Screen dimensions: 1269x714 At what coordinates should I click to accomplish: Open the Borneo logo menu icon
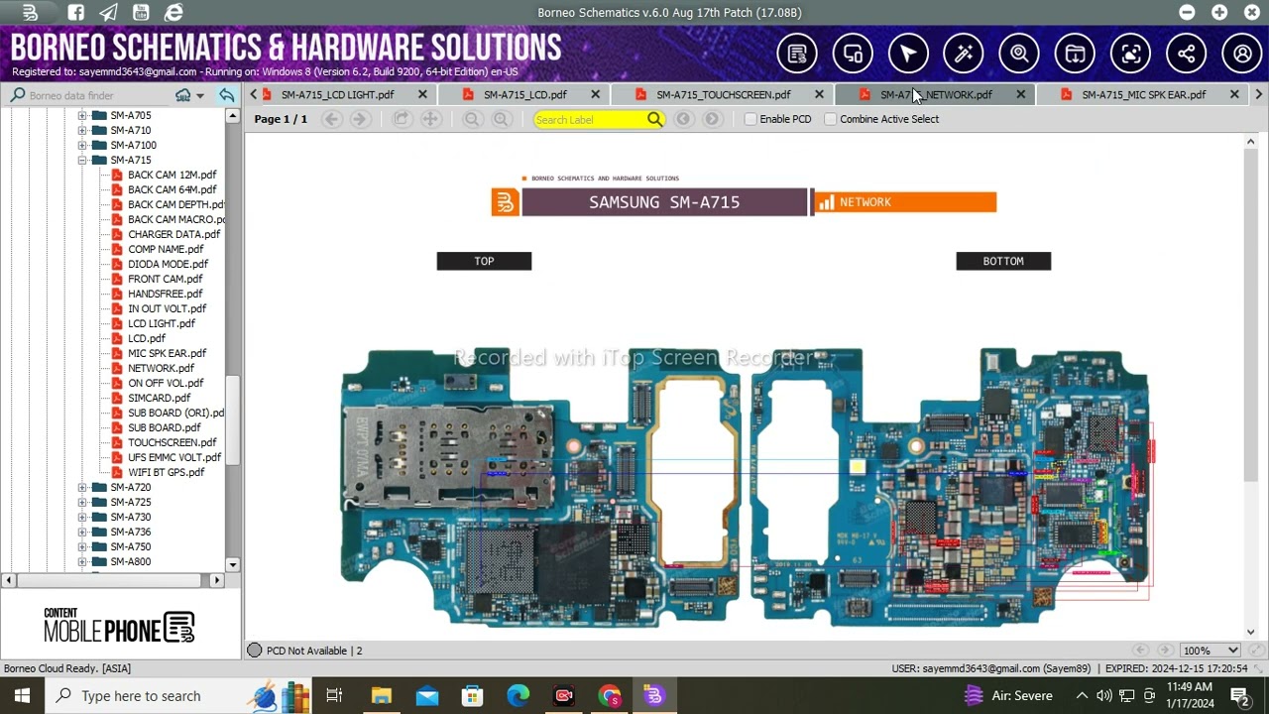tap(30, 13)
